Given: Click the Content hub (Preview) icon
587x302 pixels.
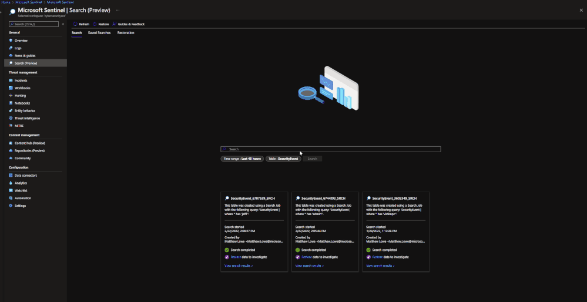Looking at the screenshot, I should tap(11, 143).
